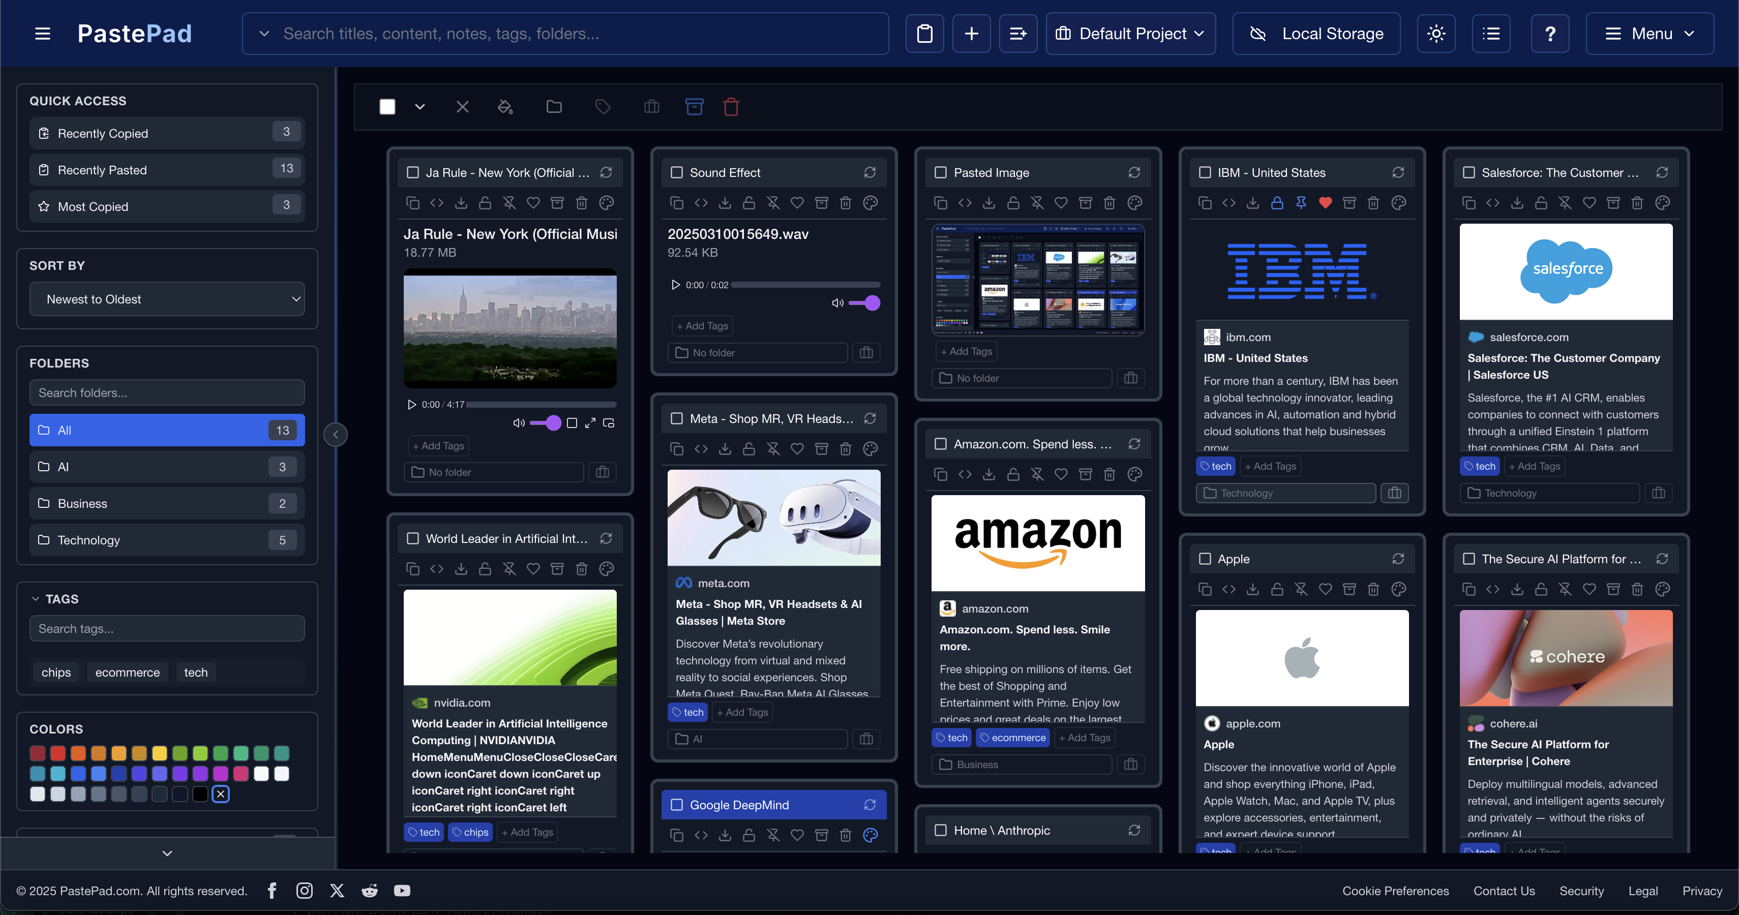Screen dimensions: 1739x915
Task: Expand the sidebar bottom chevron
Action: pos(167,853)
